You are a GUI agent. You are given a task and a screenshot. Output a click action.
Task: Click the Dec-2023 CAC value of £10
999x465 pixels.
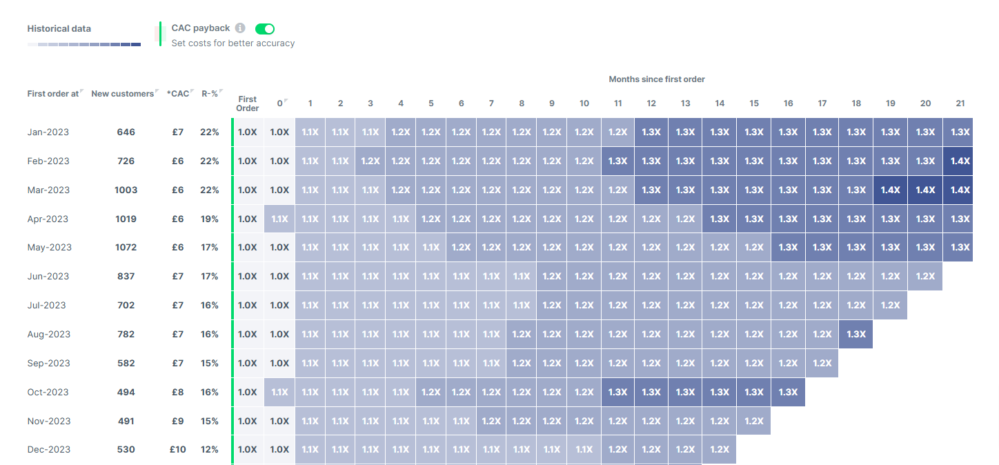(x=178, y=450)
